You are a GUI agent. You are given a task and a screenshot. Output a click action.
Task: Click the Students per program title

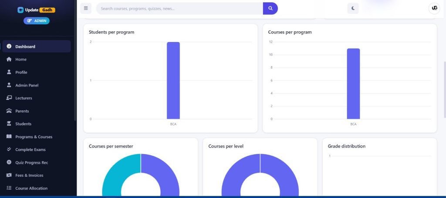(111, 32)
